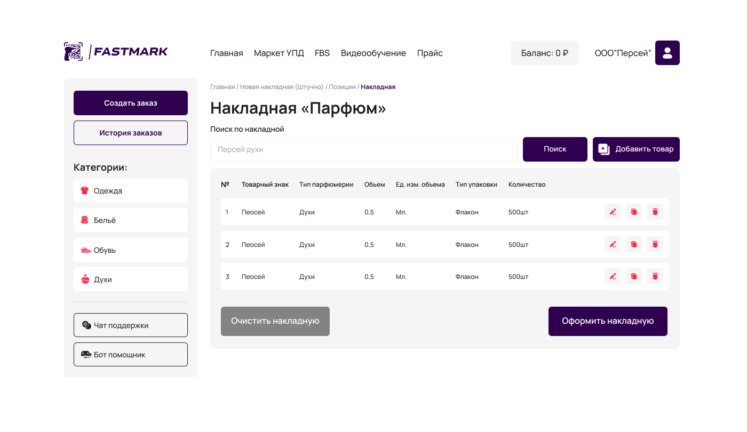Screen dimensions: 747x432
Task: Click the Количество column header
Action: [527, 185]
